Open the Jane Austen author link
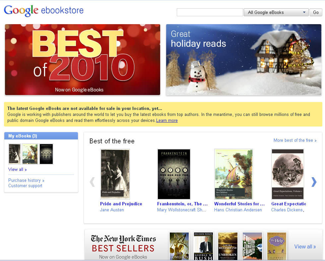The image size is (325, 261). coord(112,210)
